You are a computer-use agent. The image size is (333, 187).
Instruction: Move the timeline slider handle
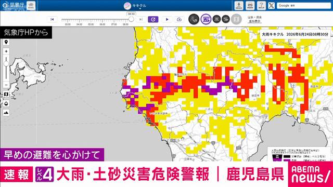point(131,19)
